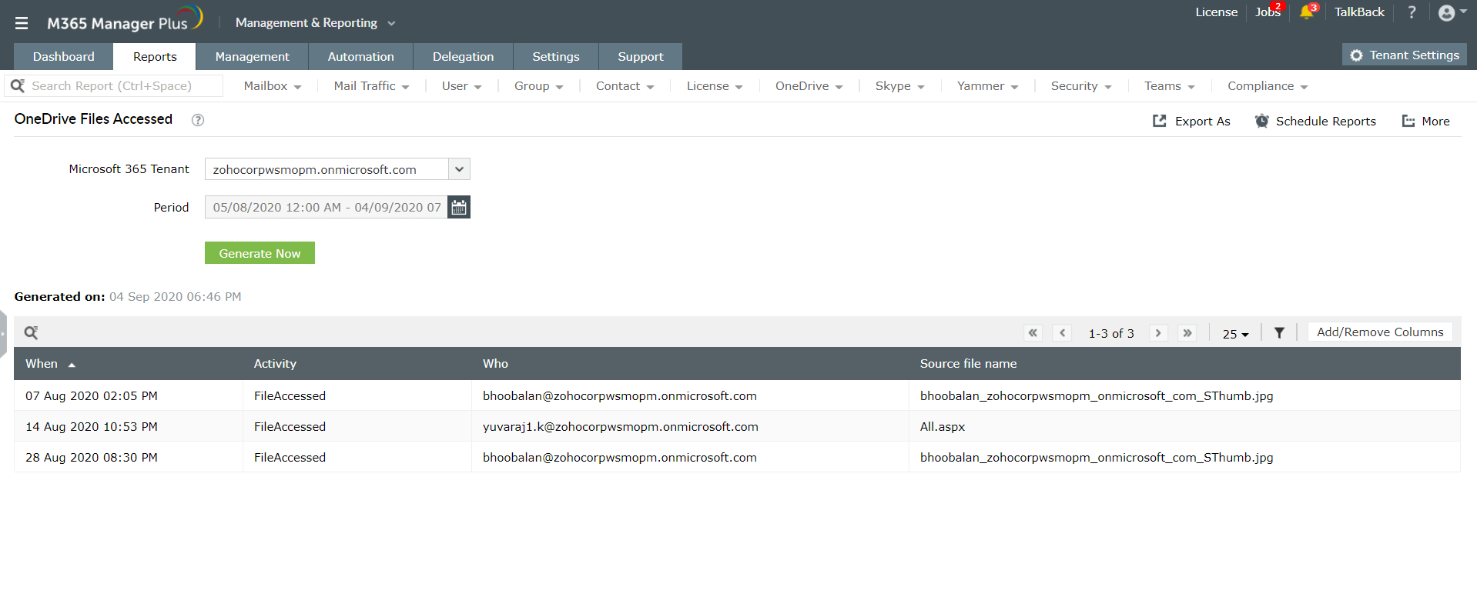The width and height of the screenshot is (1477, 607).
Task: Expand the Teams reports menu
Action: [x=1169, y=86]
